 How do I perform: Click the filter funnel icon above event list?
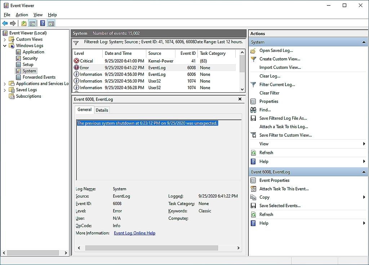click(x=76, y=43)
